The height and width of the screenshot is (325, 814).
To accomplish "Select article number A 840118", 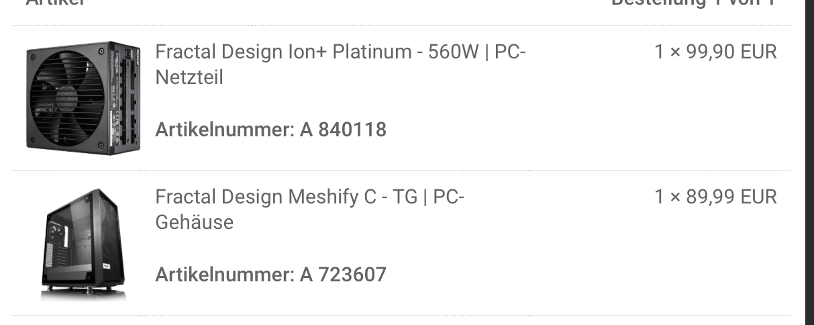I will (343, 130).
